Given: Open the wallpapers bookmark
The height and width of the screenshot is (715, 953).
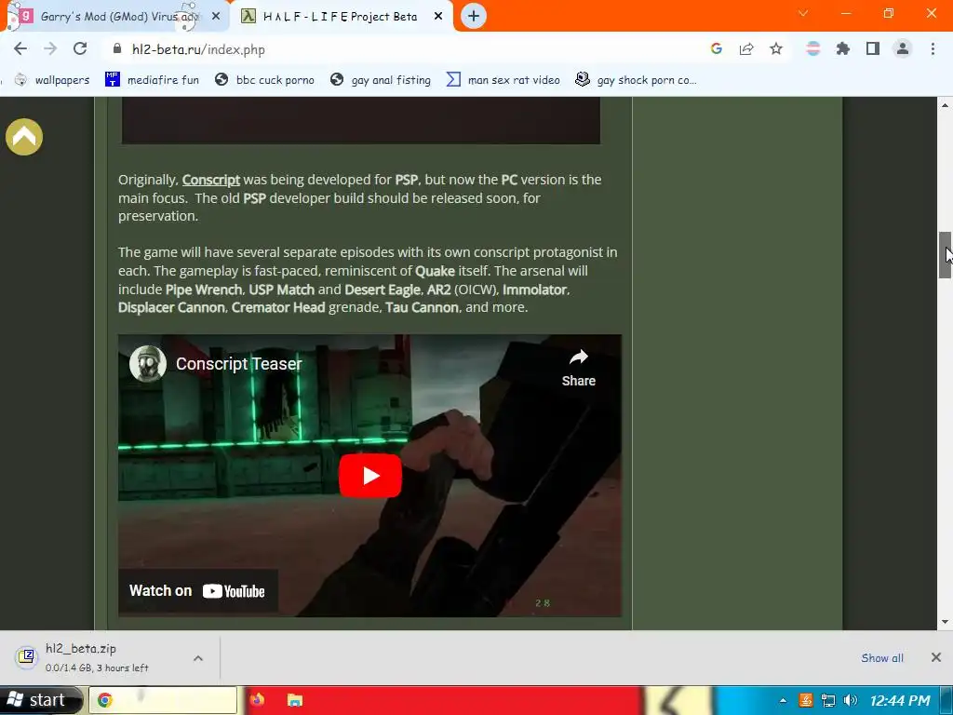Looking at the screenshot, I should point(52,80).
